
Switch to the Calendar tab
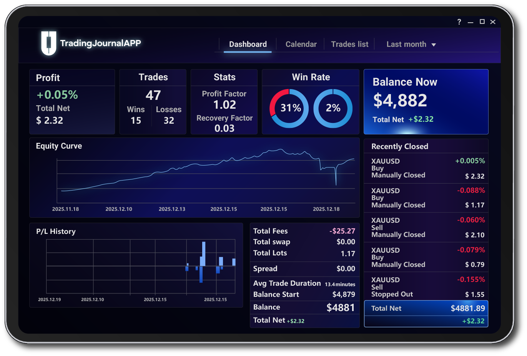[301, 44]
